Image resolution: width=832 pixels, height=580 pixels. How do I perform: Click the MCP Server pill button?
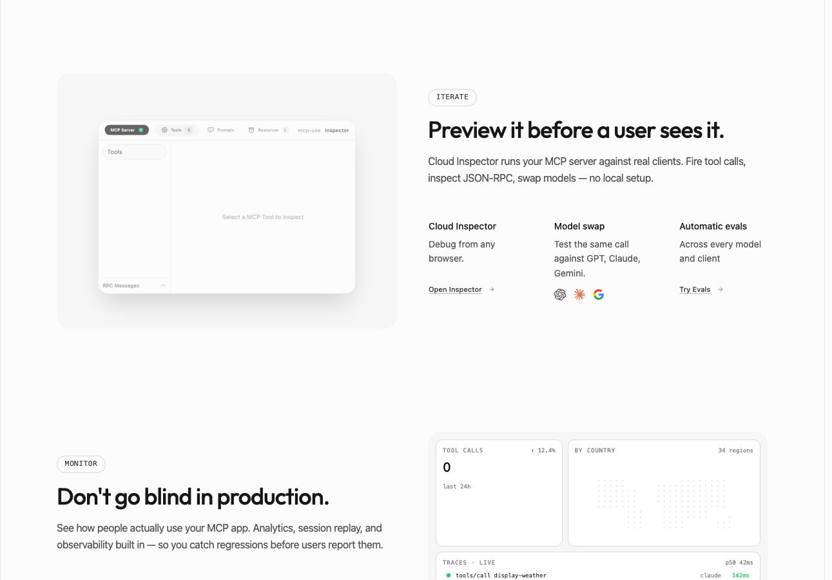[127, 130]
